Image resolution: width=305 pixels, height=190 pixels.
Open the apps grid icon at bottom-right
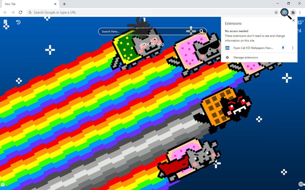301,184
